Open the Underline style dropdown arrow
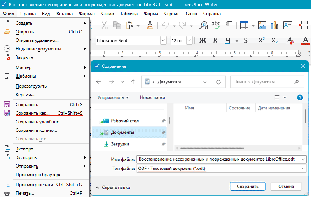This screenshot has height=197, width=311. click(237, 41)
